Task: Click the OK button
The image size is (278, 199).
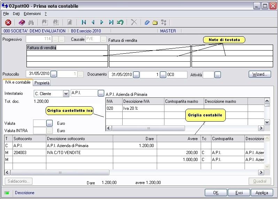Action: tap(216, 193)
